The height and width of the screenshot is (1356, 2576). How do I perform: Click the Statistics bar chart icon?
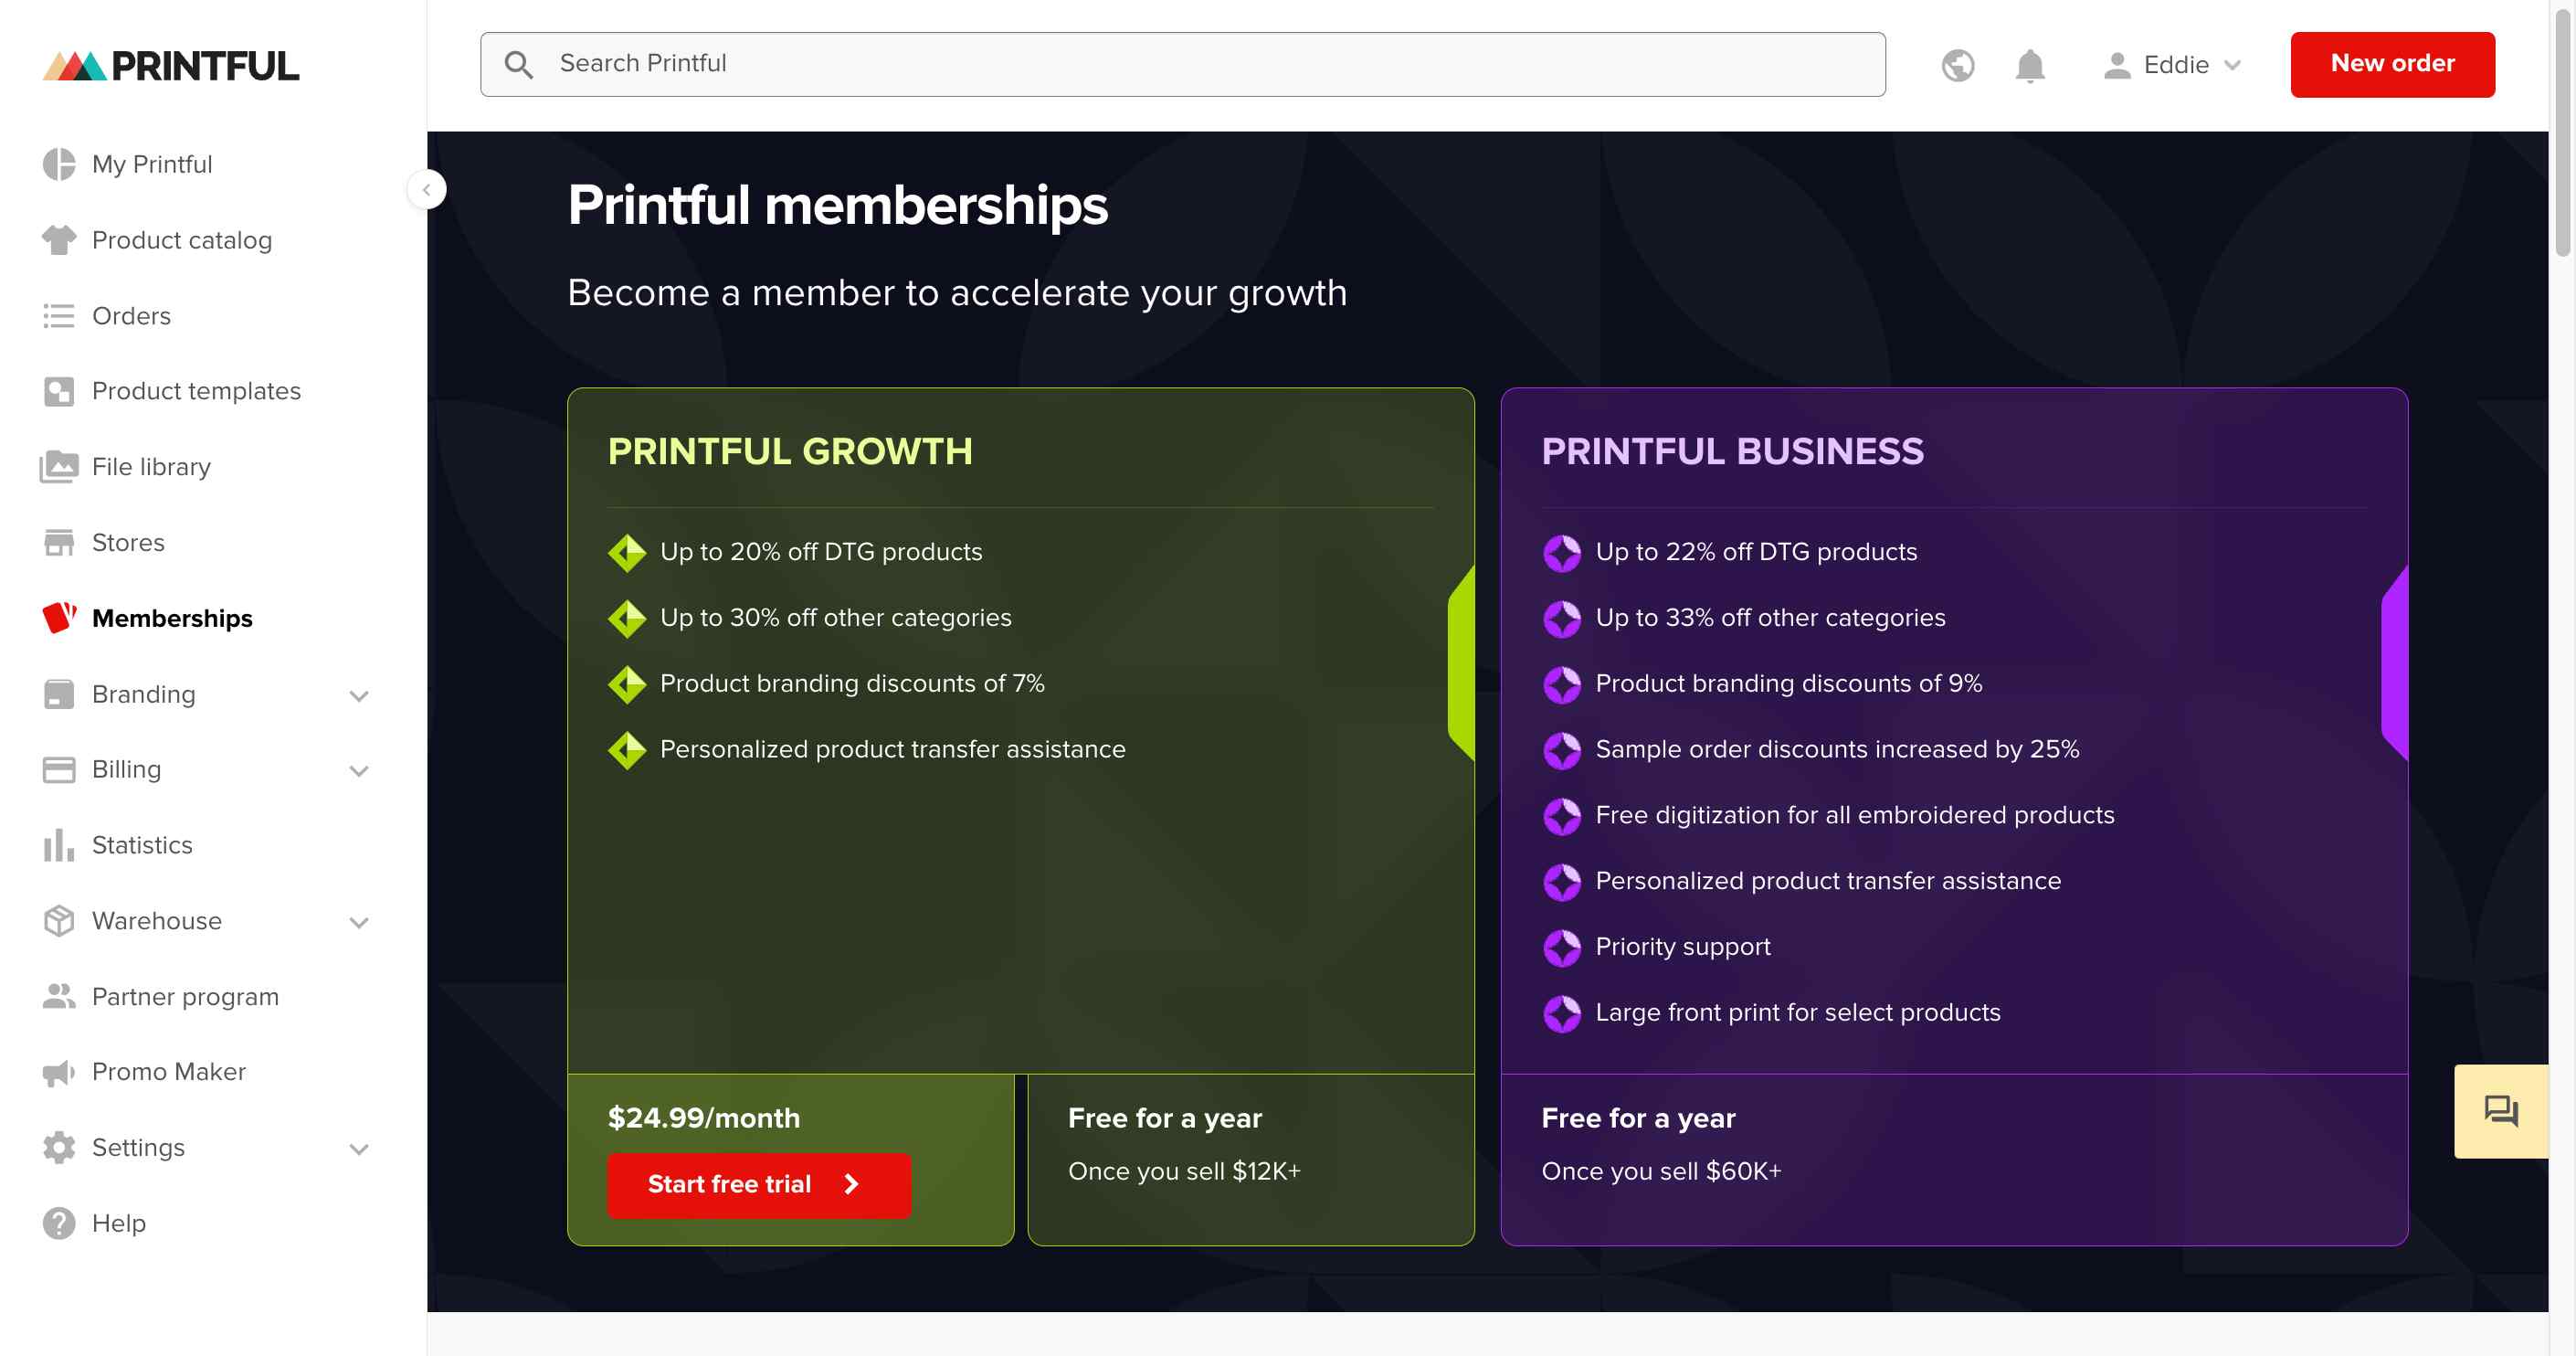[58, 845]
